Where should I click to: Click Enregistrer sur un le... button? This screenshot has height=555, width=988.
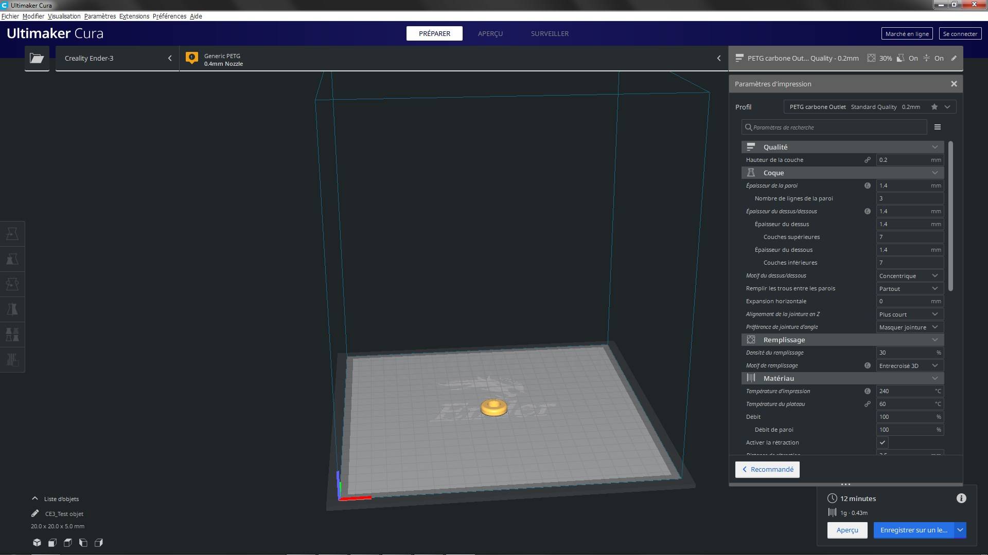coord(914,530)
